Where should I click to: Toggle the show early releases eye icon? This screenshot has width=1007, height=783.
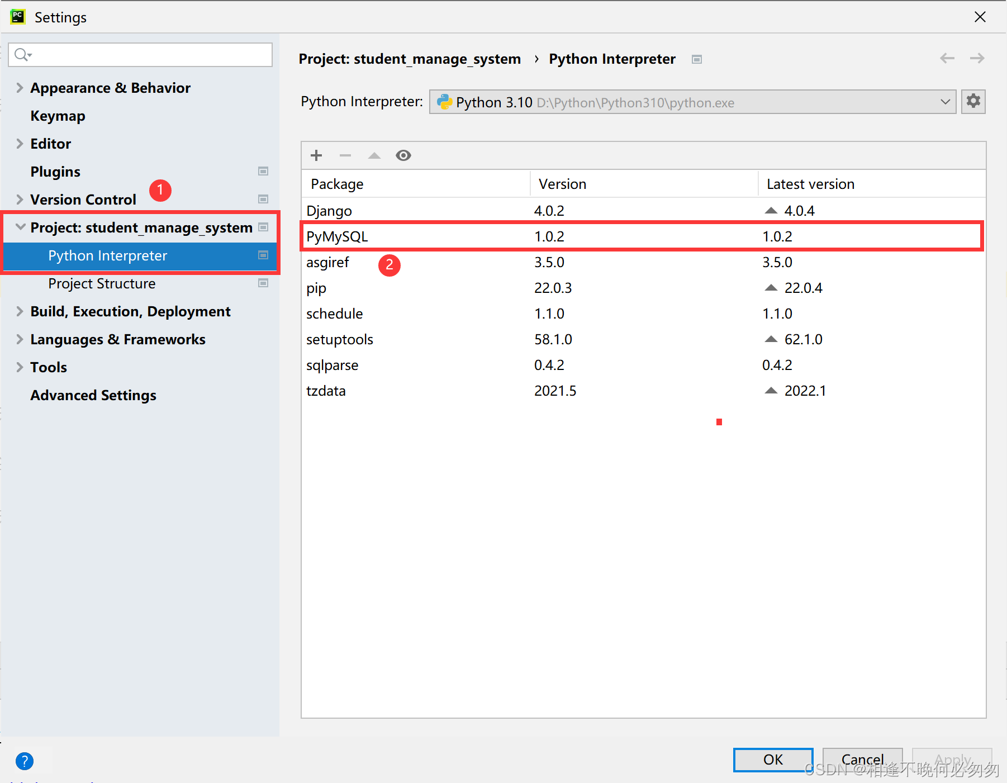tap(403, 155)
